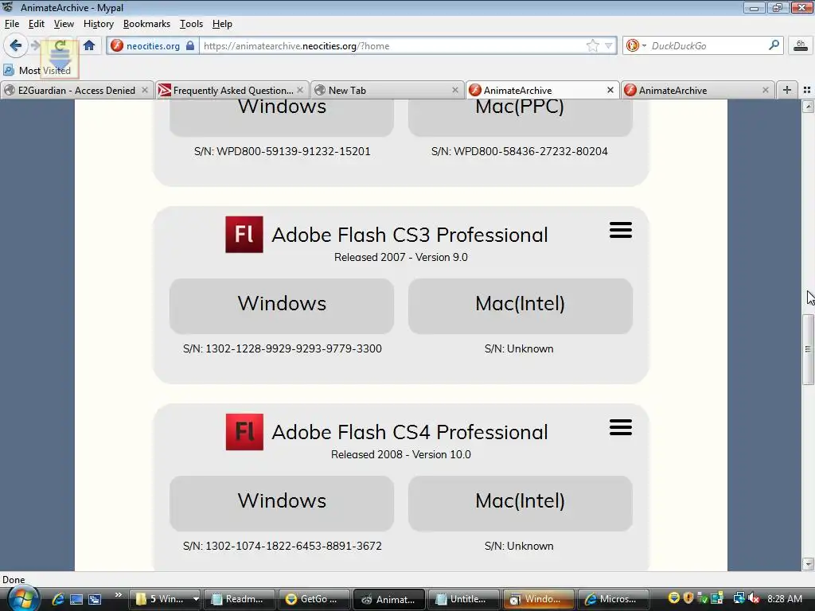Open the View menu
The width and height of the screenshot is (815, 611).
(64, 24)
